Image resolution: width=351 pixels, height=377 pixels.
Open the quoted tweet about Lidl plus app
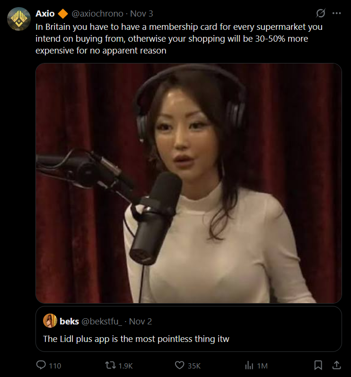pyautogui.click(x=188, y=329)
